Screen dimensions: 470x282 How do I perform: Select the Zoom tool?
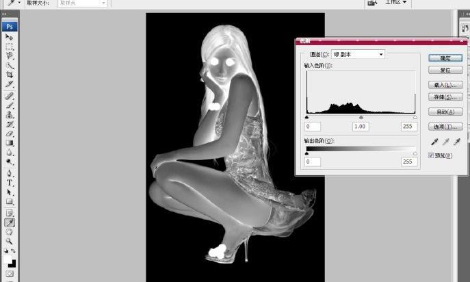(x=9, y=241)
